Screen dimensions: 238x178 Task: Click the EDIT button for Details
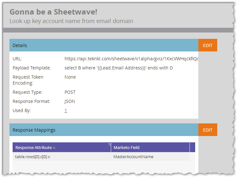(x=207, y=45)
